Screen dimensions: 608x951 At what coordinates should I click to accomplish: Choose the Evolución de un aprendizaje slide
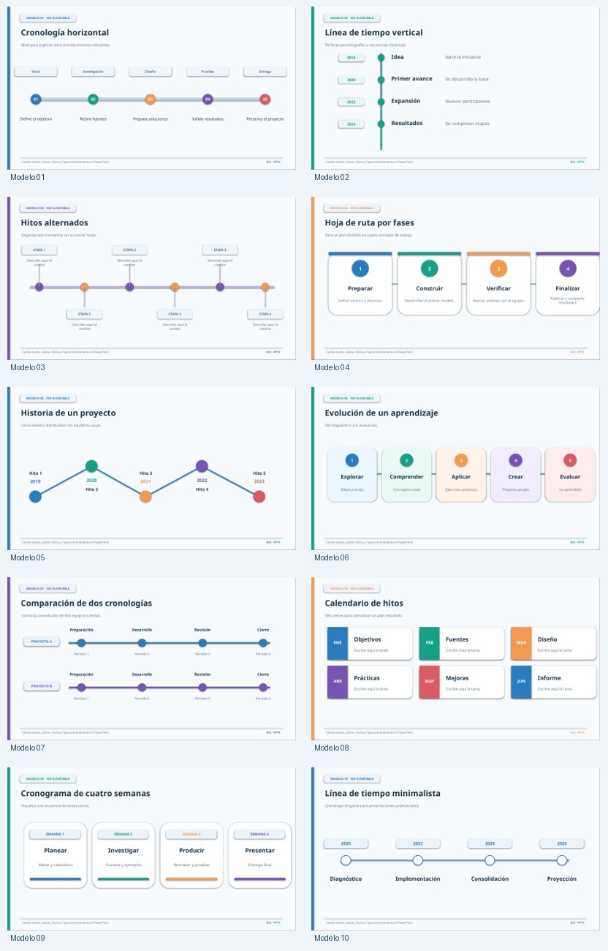(455, 468)
